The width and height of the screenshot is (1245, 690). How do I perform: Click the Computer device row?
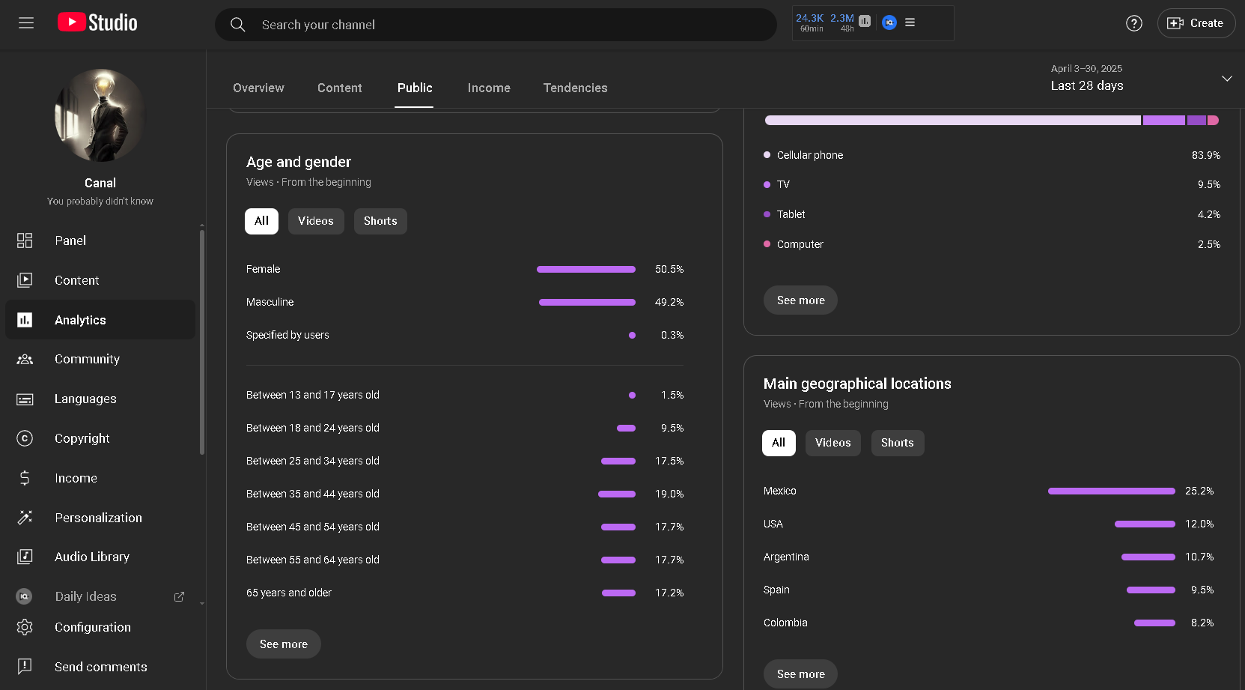992,244
